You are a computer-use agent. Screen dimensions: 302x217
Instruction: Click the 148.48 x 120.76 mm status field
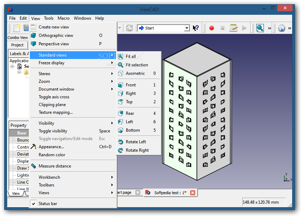(264, 202)
